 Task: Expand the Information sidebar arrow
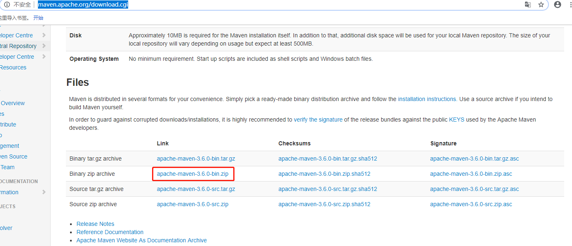[x=44, y=192]
